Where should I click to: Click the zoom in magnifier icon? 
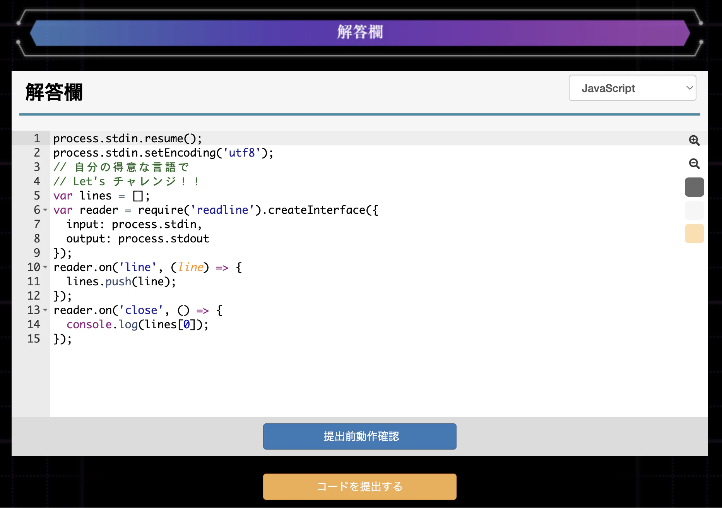click(x=694, y=140)
